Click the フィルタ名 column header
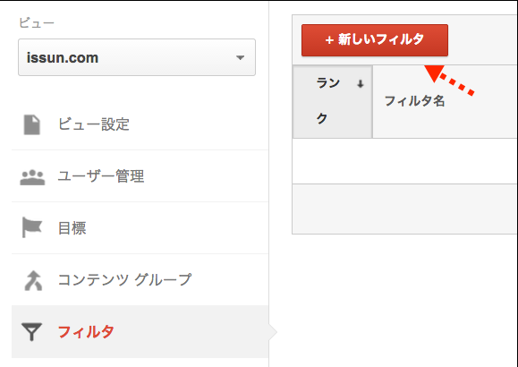 tap(414, 101)
